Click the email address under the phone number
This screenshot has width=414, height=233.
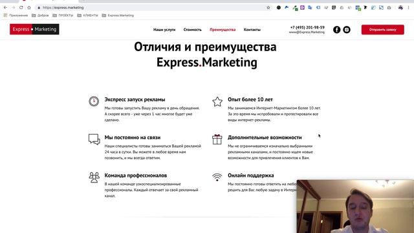tap(307, 32)
